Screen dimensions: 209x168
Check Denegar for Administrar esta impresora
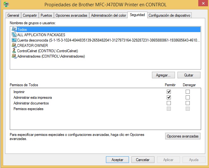pyautogui.click(x=188, y=98)
